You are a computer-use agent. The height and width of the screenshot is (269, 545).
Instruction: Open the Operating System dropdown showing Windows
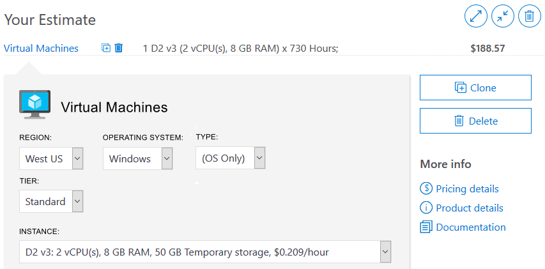pyautogui.click(x=137, y=158)
